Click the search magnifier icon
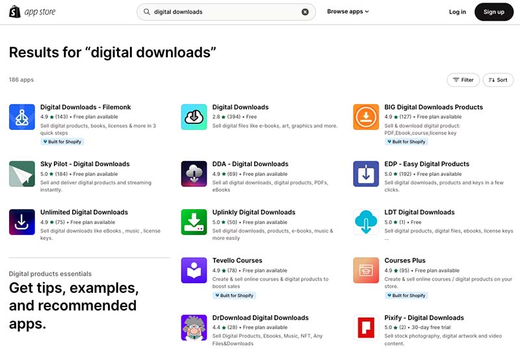Screen dimensions: 520x352 point(147,12)
